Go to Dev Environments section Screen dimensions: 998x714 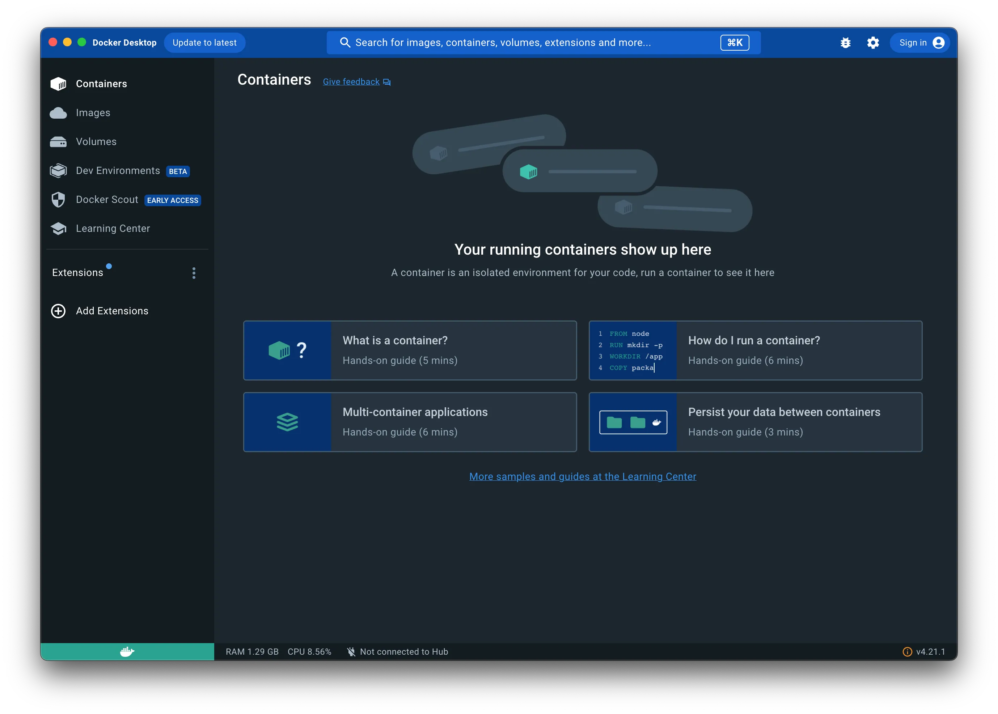[118, 171]
